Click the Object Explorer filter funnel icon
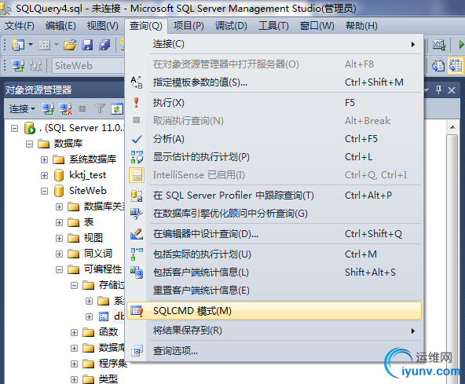Image resolution: width=465 pixels, height=384 pixels. coord(100,109)
